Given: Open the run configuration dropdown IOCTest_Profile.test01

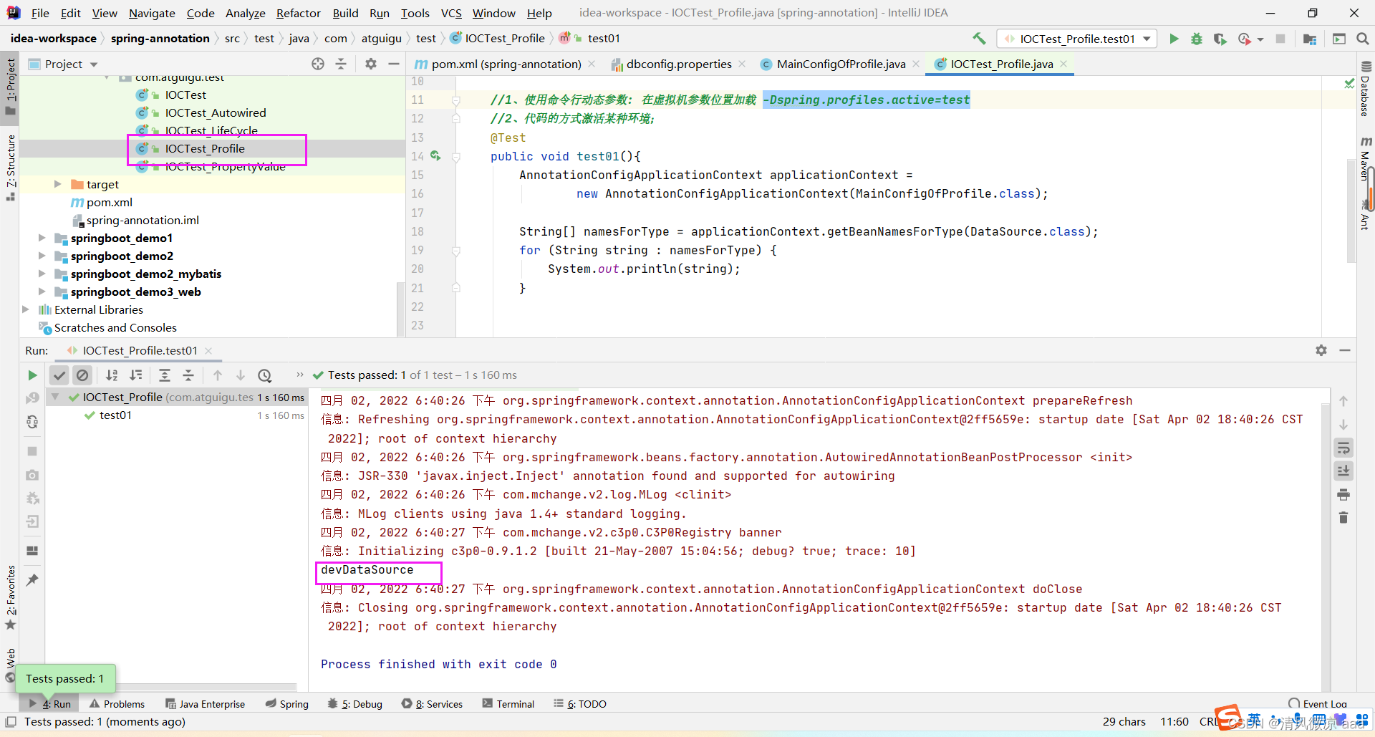Looking at the screenshot, I should 1076,39.
